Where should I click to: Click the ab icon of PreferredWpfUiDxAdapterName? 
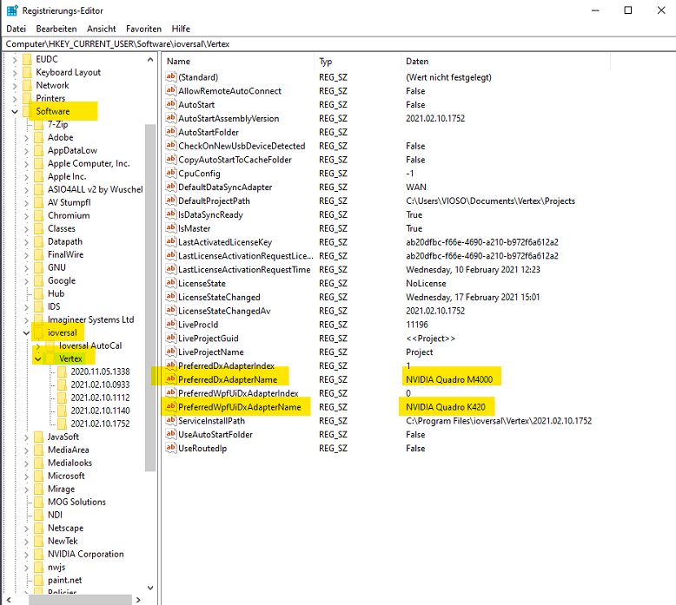point(170,407)
